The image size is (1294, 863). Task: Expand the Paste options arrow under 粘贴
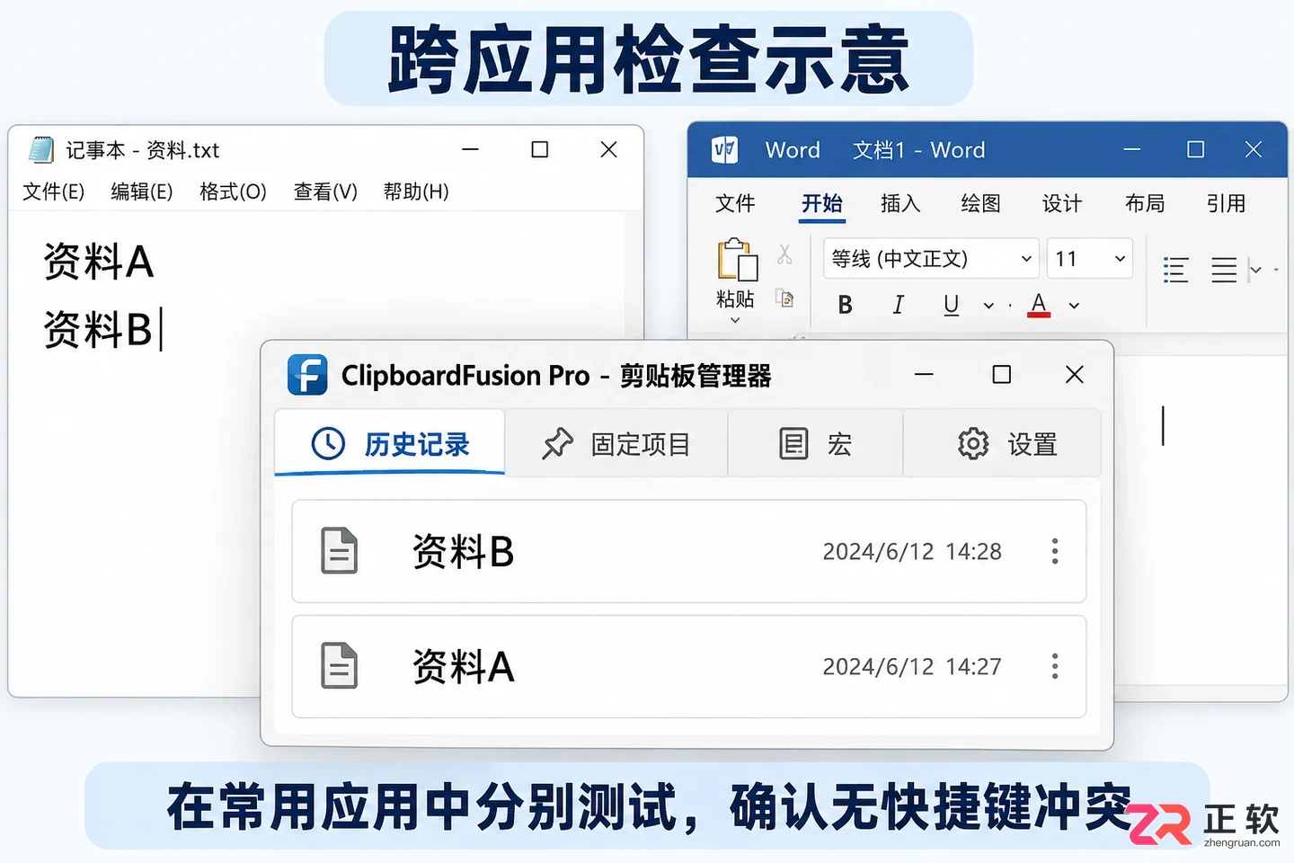[735, 320]
